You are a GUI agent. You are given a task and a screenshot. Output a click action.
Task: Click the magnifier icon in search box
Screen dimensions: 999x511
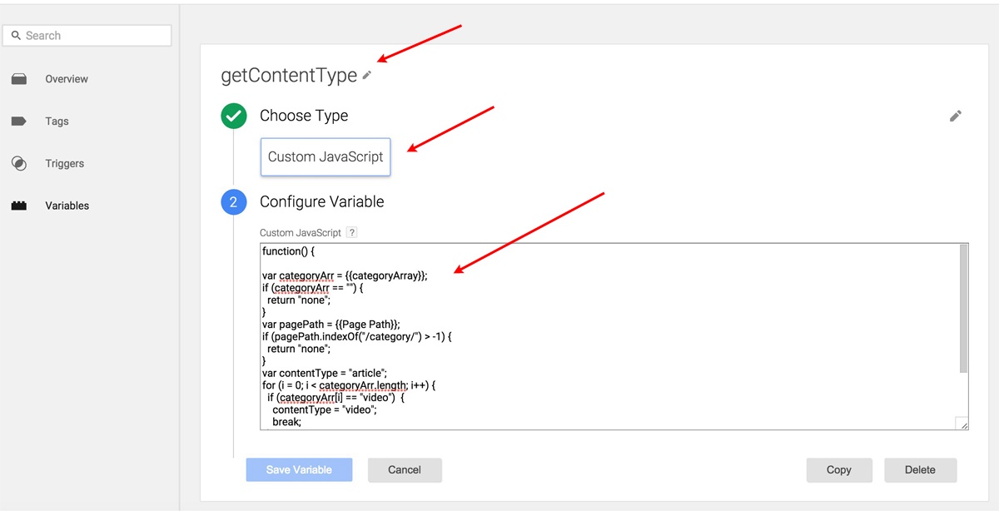(16, 36)
